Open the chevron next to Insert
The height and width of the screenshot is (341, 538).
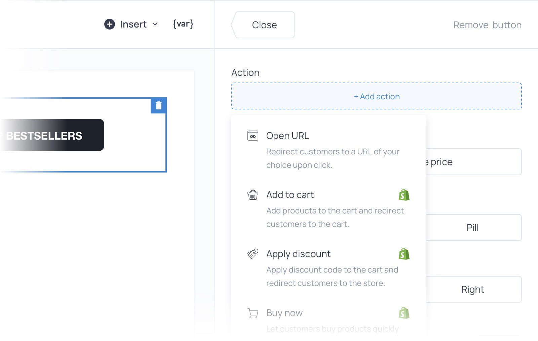click(155, 25)
